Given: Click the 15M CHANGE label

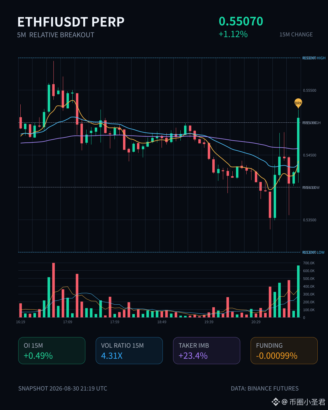Looking at the screenshot, I should click(296, 35).
